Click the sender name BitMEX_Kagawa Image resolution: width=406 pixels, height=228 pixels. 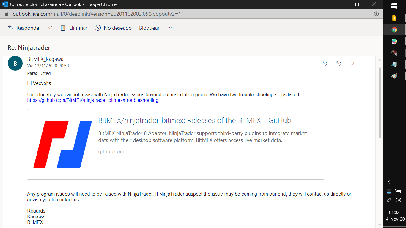coord(45,59)
